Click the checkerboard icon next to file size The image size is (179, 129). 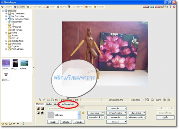(142, 100)
